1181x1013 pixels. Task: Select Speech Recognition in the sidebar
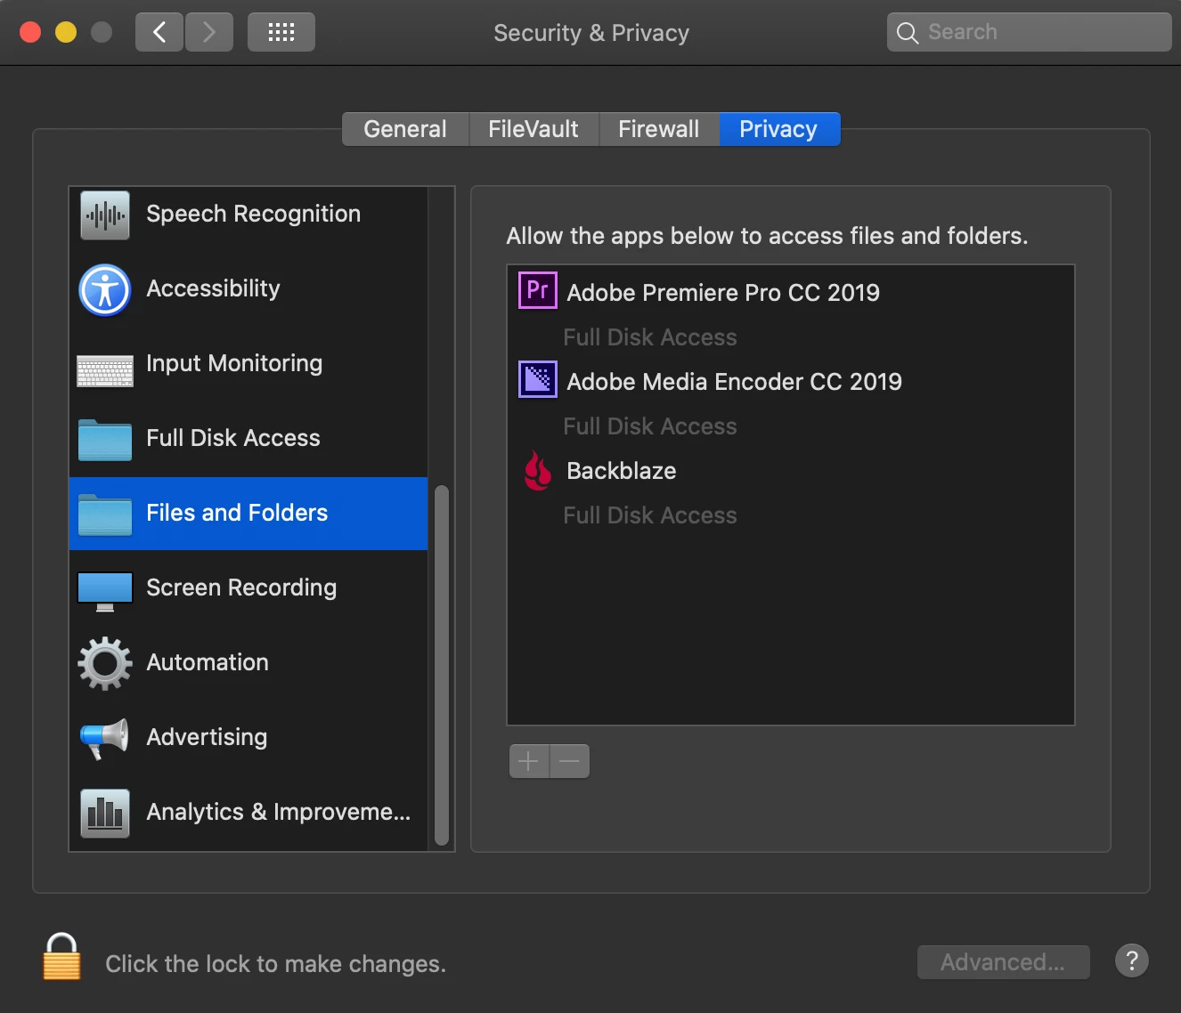pos(248,215)
